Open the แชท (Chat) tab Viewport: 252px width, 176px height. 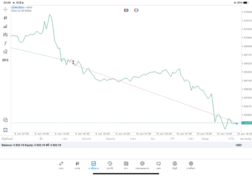pos(158,165)
